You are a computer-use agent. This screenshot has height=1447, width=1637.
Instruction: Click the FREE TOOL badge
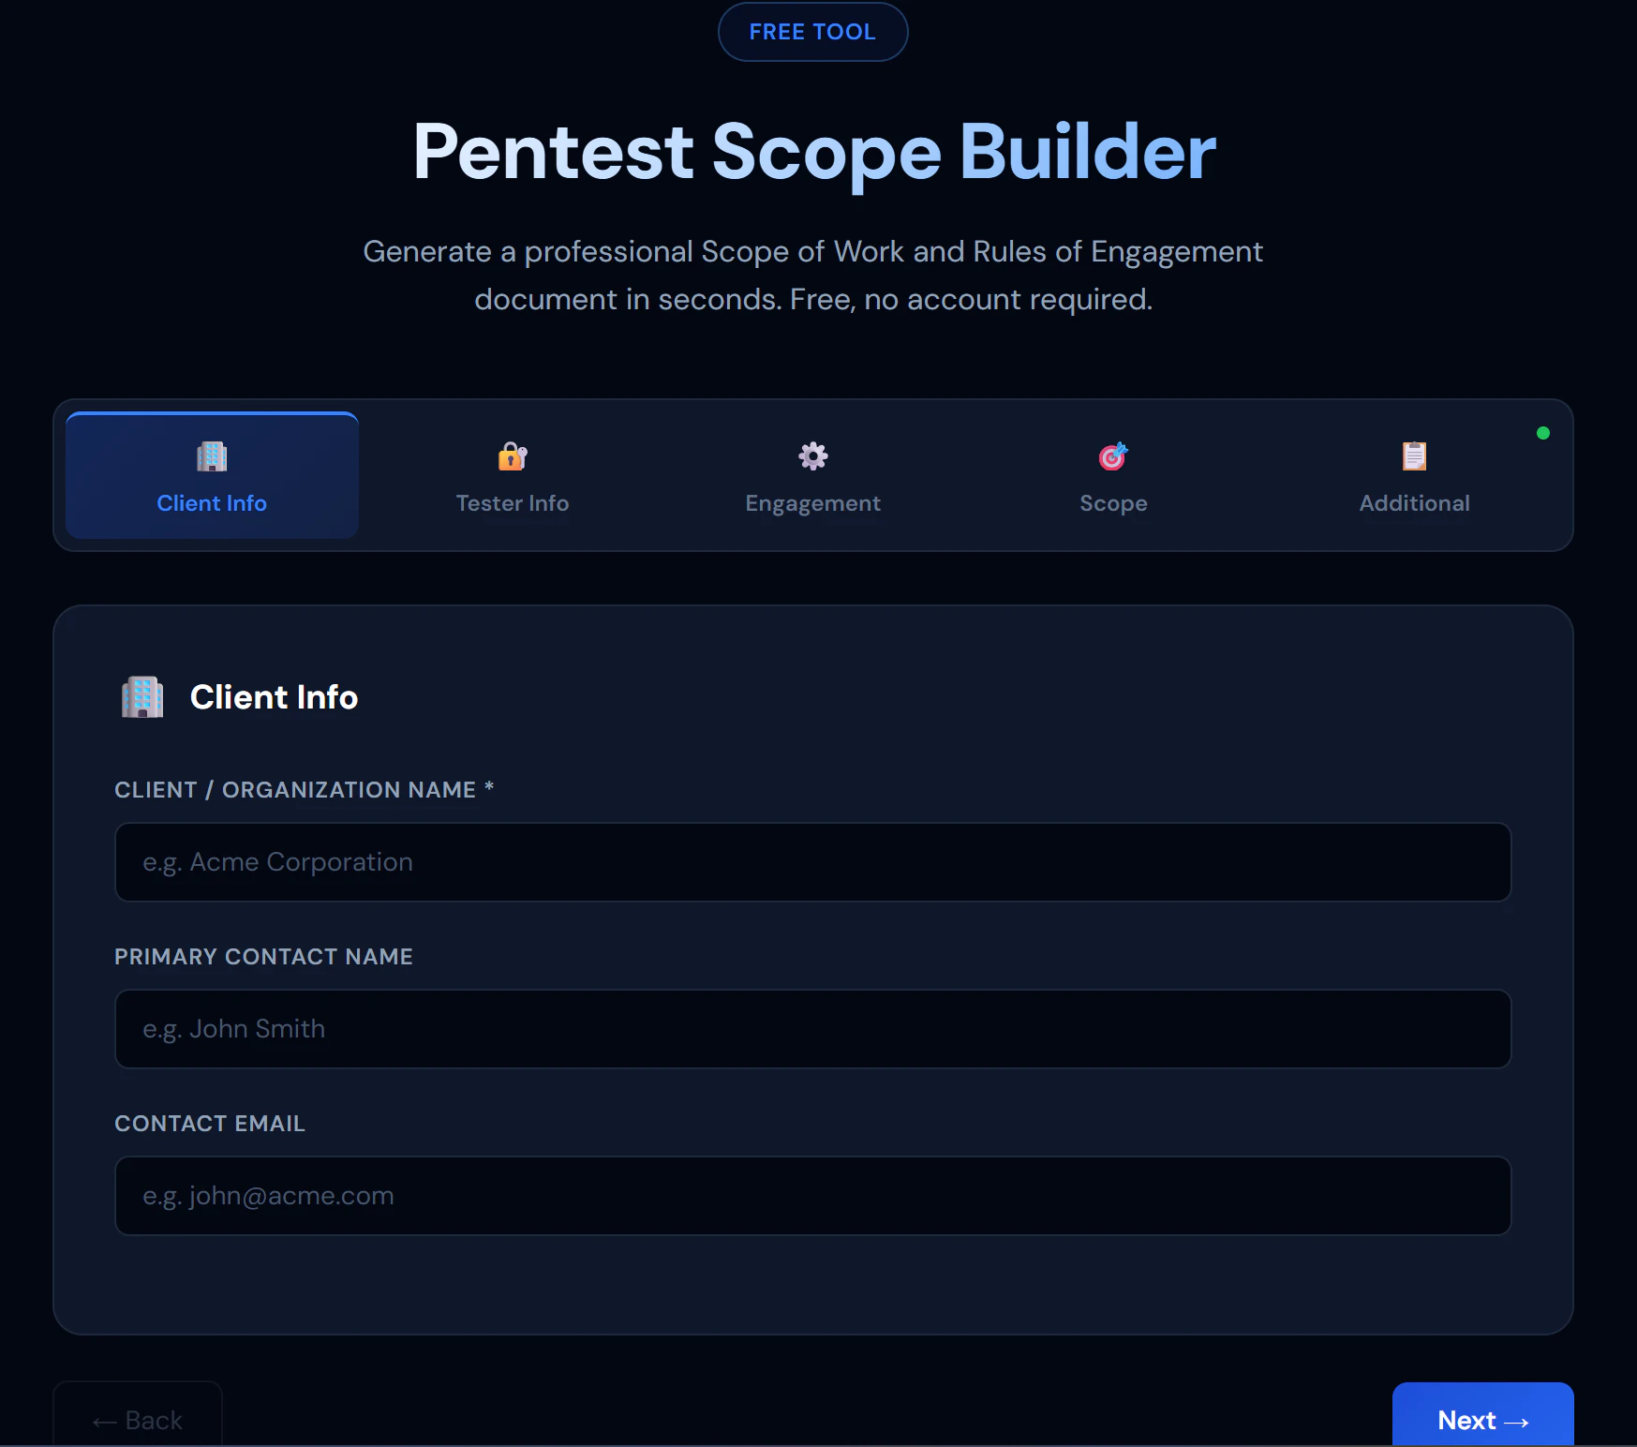coord(812,32)
